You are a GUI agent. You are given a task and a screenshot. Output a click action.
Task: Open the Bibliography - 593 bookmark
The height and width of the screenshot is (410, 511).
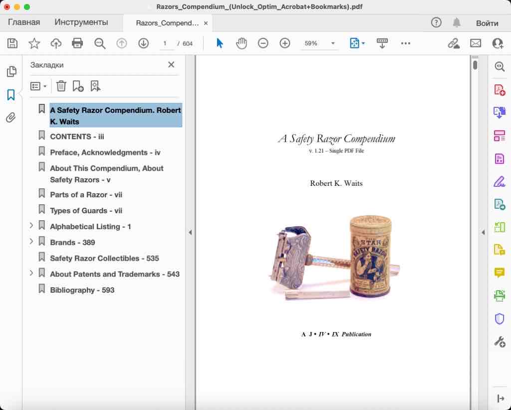[x=82, y=290]
